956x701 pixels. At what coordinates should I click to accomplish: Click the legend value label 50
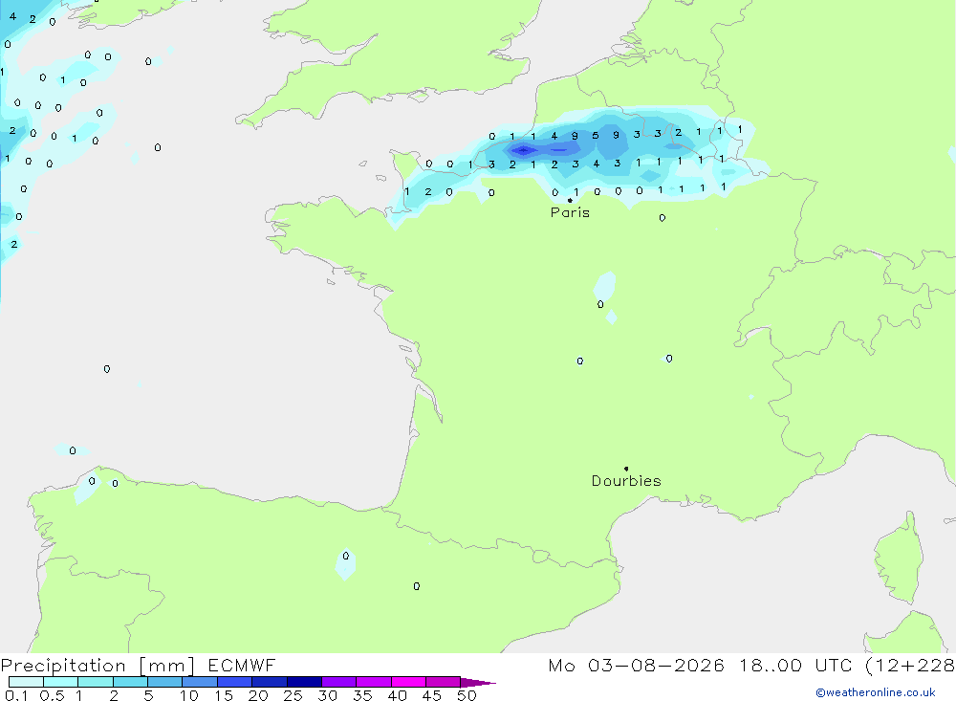467,695
